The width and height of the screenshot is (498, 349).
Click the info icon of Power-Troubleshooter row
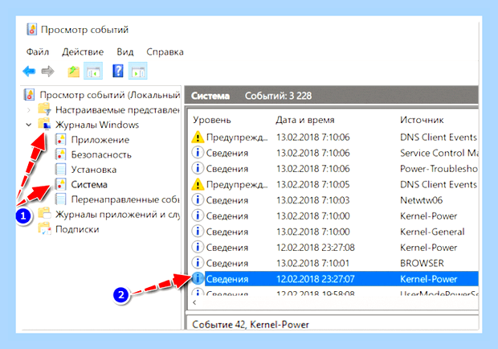[x=198, y=168]
